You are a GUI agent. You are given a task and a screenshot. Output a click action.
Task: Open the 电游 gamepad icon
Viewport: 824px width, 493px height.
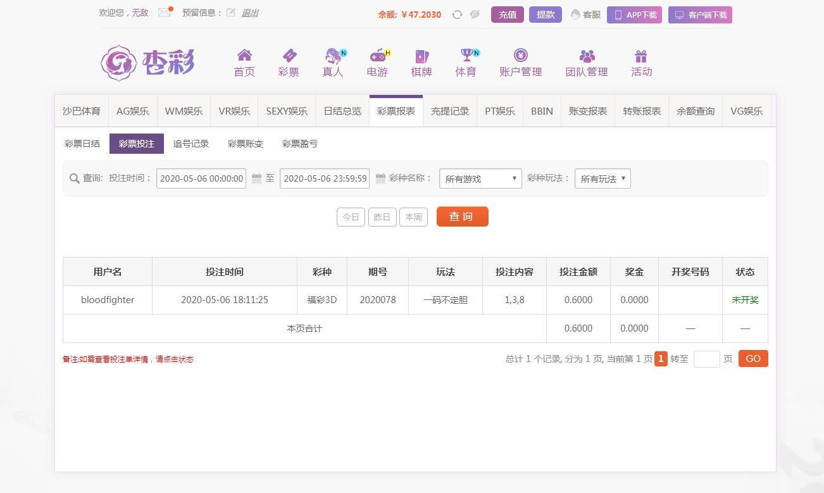coord(378,56)
